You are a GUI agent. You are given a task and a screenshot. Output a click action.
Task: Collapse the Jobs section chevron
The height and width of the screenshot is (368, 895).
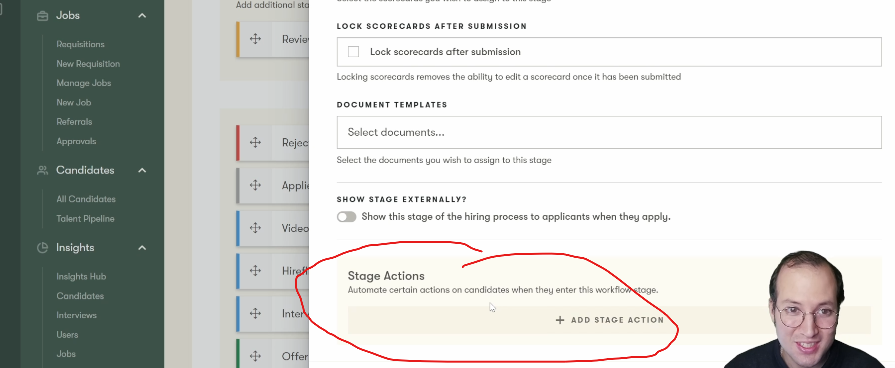point(142,16)
